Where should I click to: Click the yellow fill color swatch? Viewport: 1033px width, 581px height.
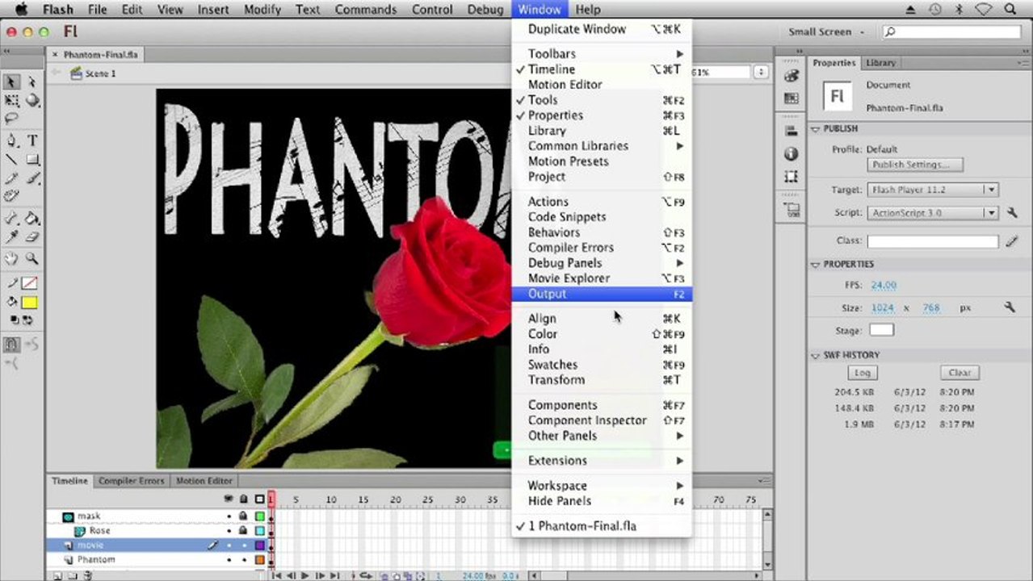point(30,303)
